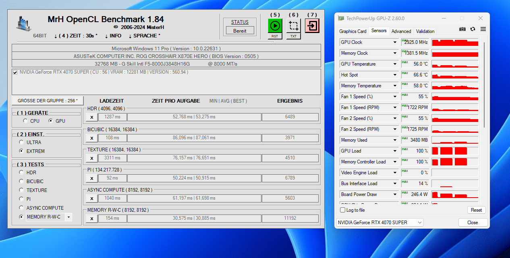Viewport: 510px width, 258px height.
Task: Open the GPU Temperature sensor dropdown
Action: tap(395, 64)
